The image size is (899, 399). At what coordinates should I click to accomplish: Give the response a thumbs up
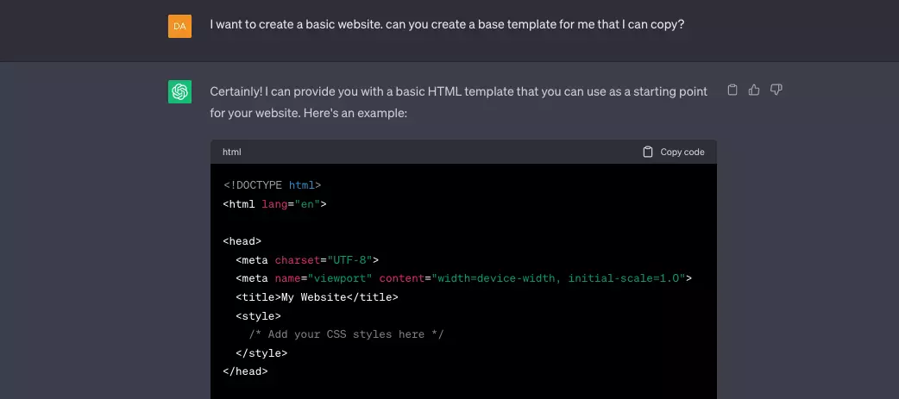[754, 90]
